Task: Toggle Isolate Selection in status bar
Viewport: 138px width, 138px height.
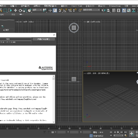Action: (x=45, y=132)
